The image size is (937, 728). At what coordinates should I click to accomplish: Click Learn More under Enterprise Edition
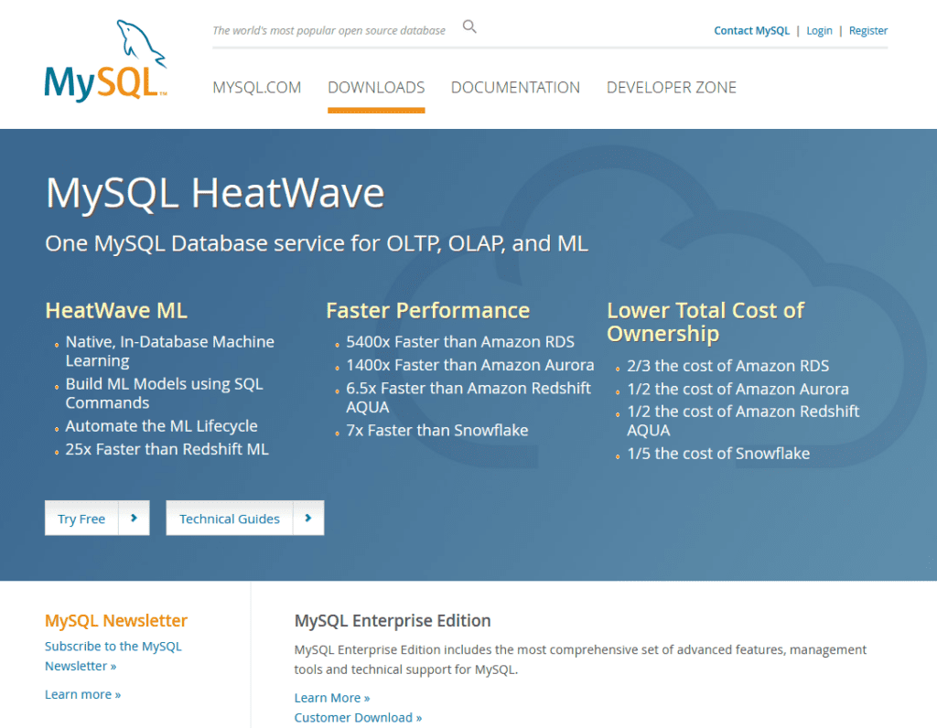point(332,698)
